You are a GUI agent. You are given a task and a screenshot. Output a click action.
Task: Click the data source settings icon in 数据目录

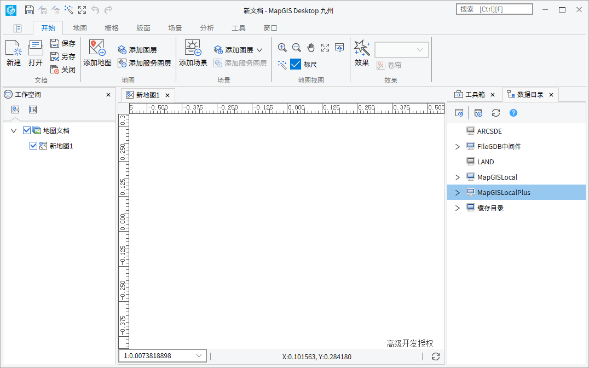pos(459,113)
